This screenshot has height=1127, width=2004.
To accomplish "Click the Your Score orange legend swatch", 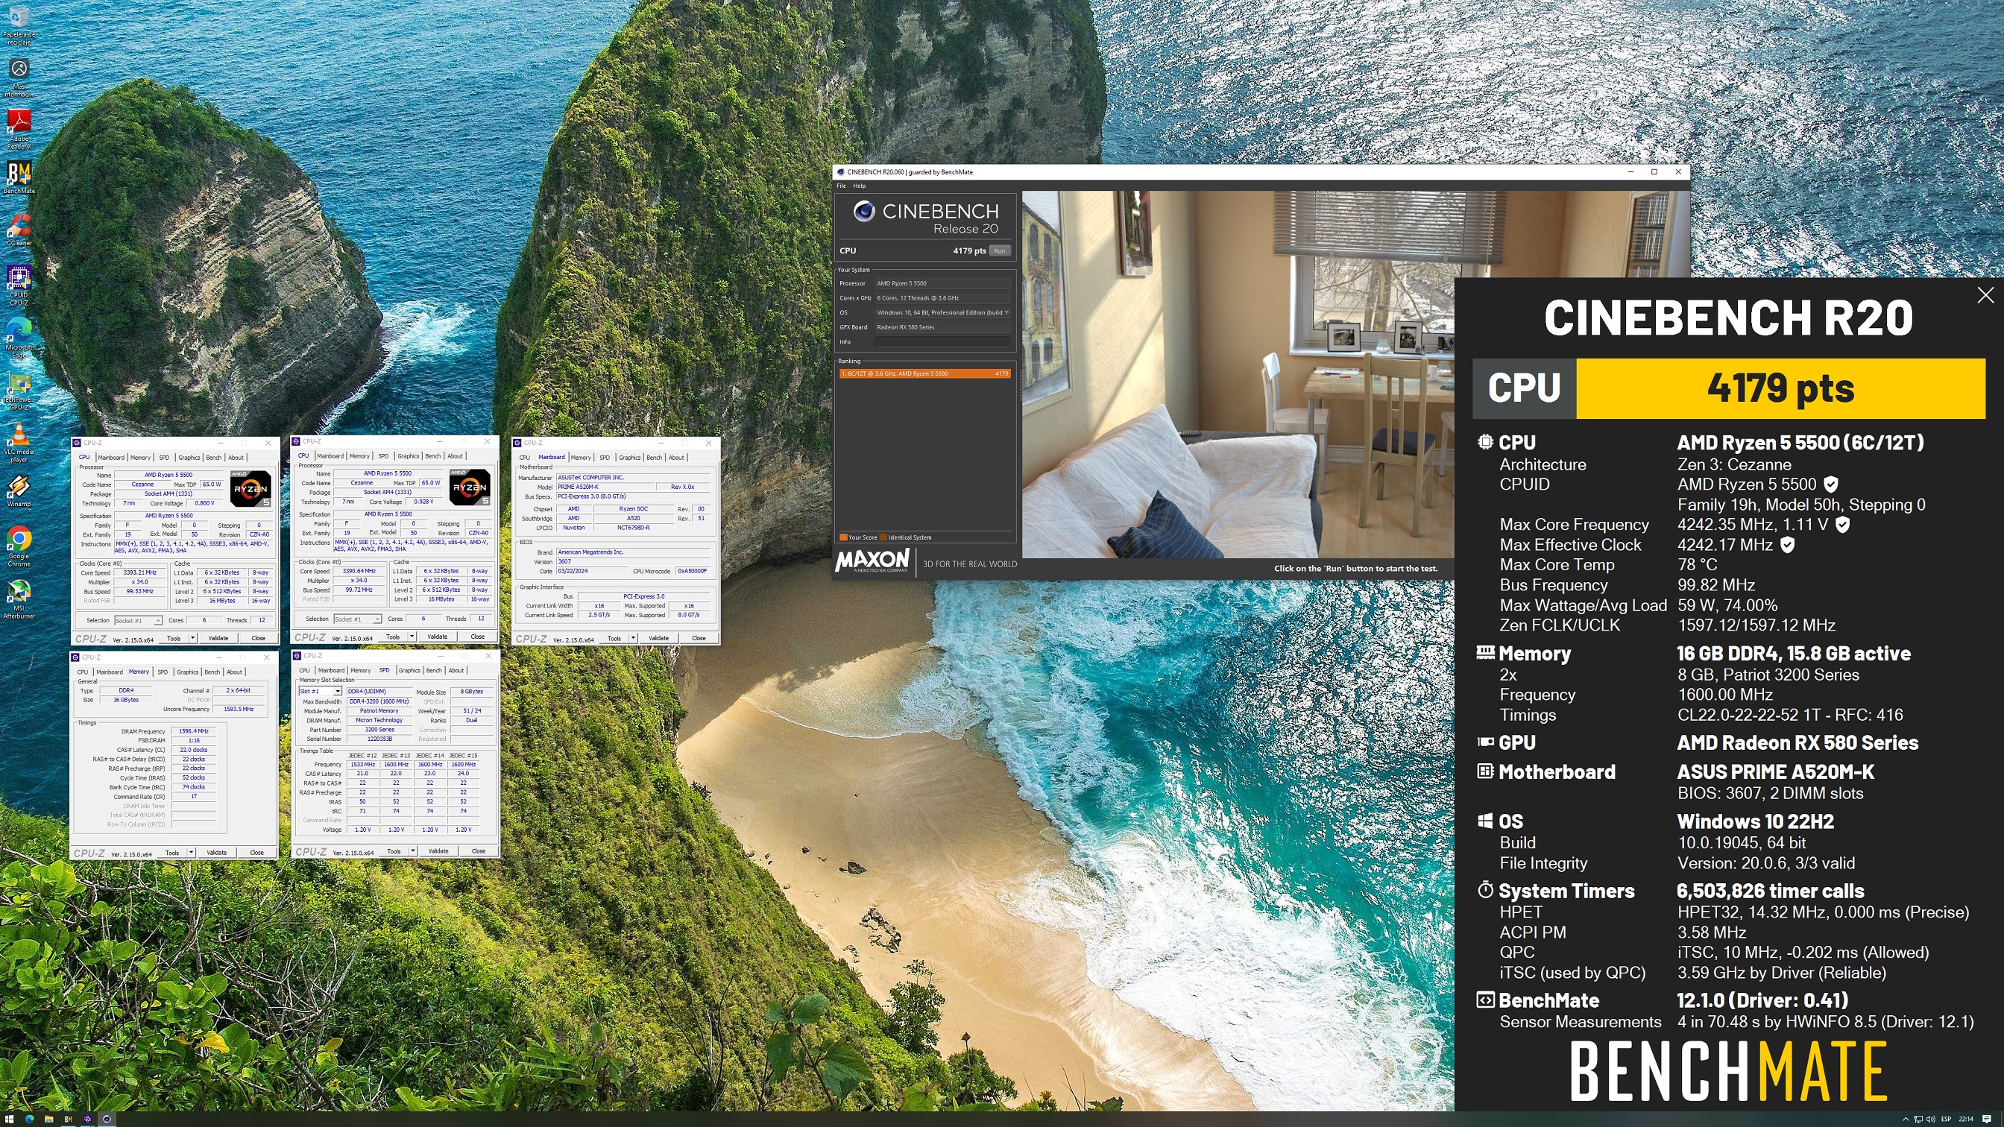I will 843,537.
